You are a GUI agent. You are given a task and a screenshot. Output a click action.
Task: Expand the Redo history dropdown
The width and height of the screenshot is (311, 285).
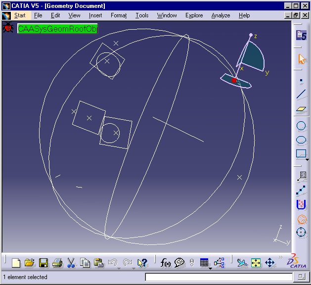point(133,269)
